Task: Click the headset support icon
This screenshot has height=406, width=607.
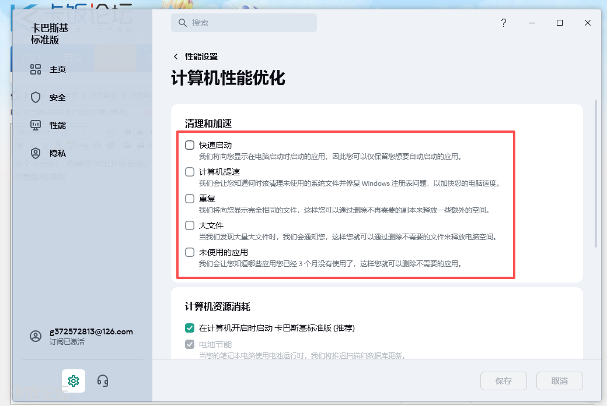Action: point(102,380)
